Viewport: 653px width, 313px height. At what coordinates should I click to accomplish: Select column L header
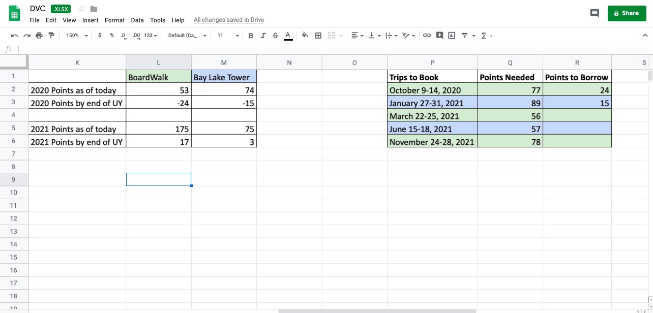(159, 62)
